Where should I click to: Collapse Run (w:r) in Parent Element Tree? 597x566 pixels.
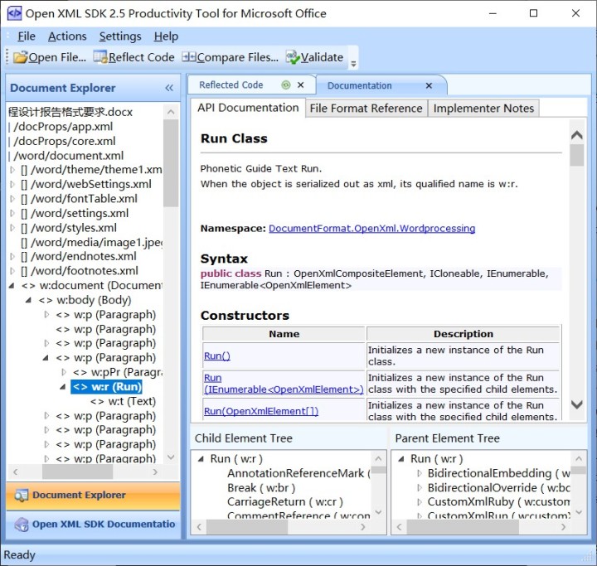coord(401,459)
